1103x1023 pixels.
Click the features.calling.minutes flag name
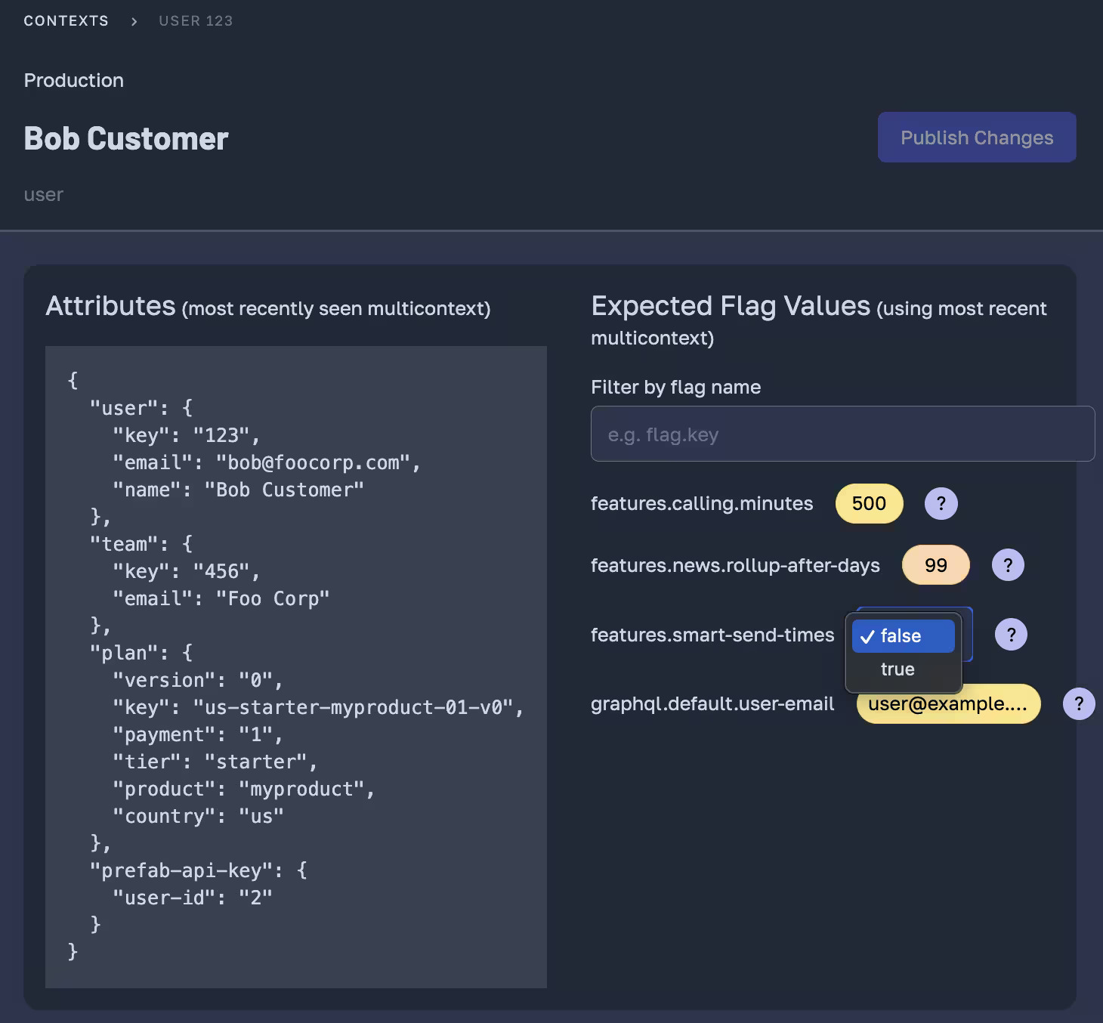click(x=702, y=504)
